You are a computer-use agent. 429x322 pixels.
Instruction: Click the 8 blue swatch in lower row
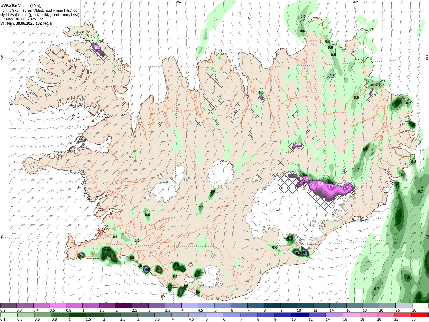(266, 315)
